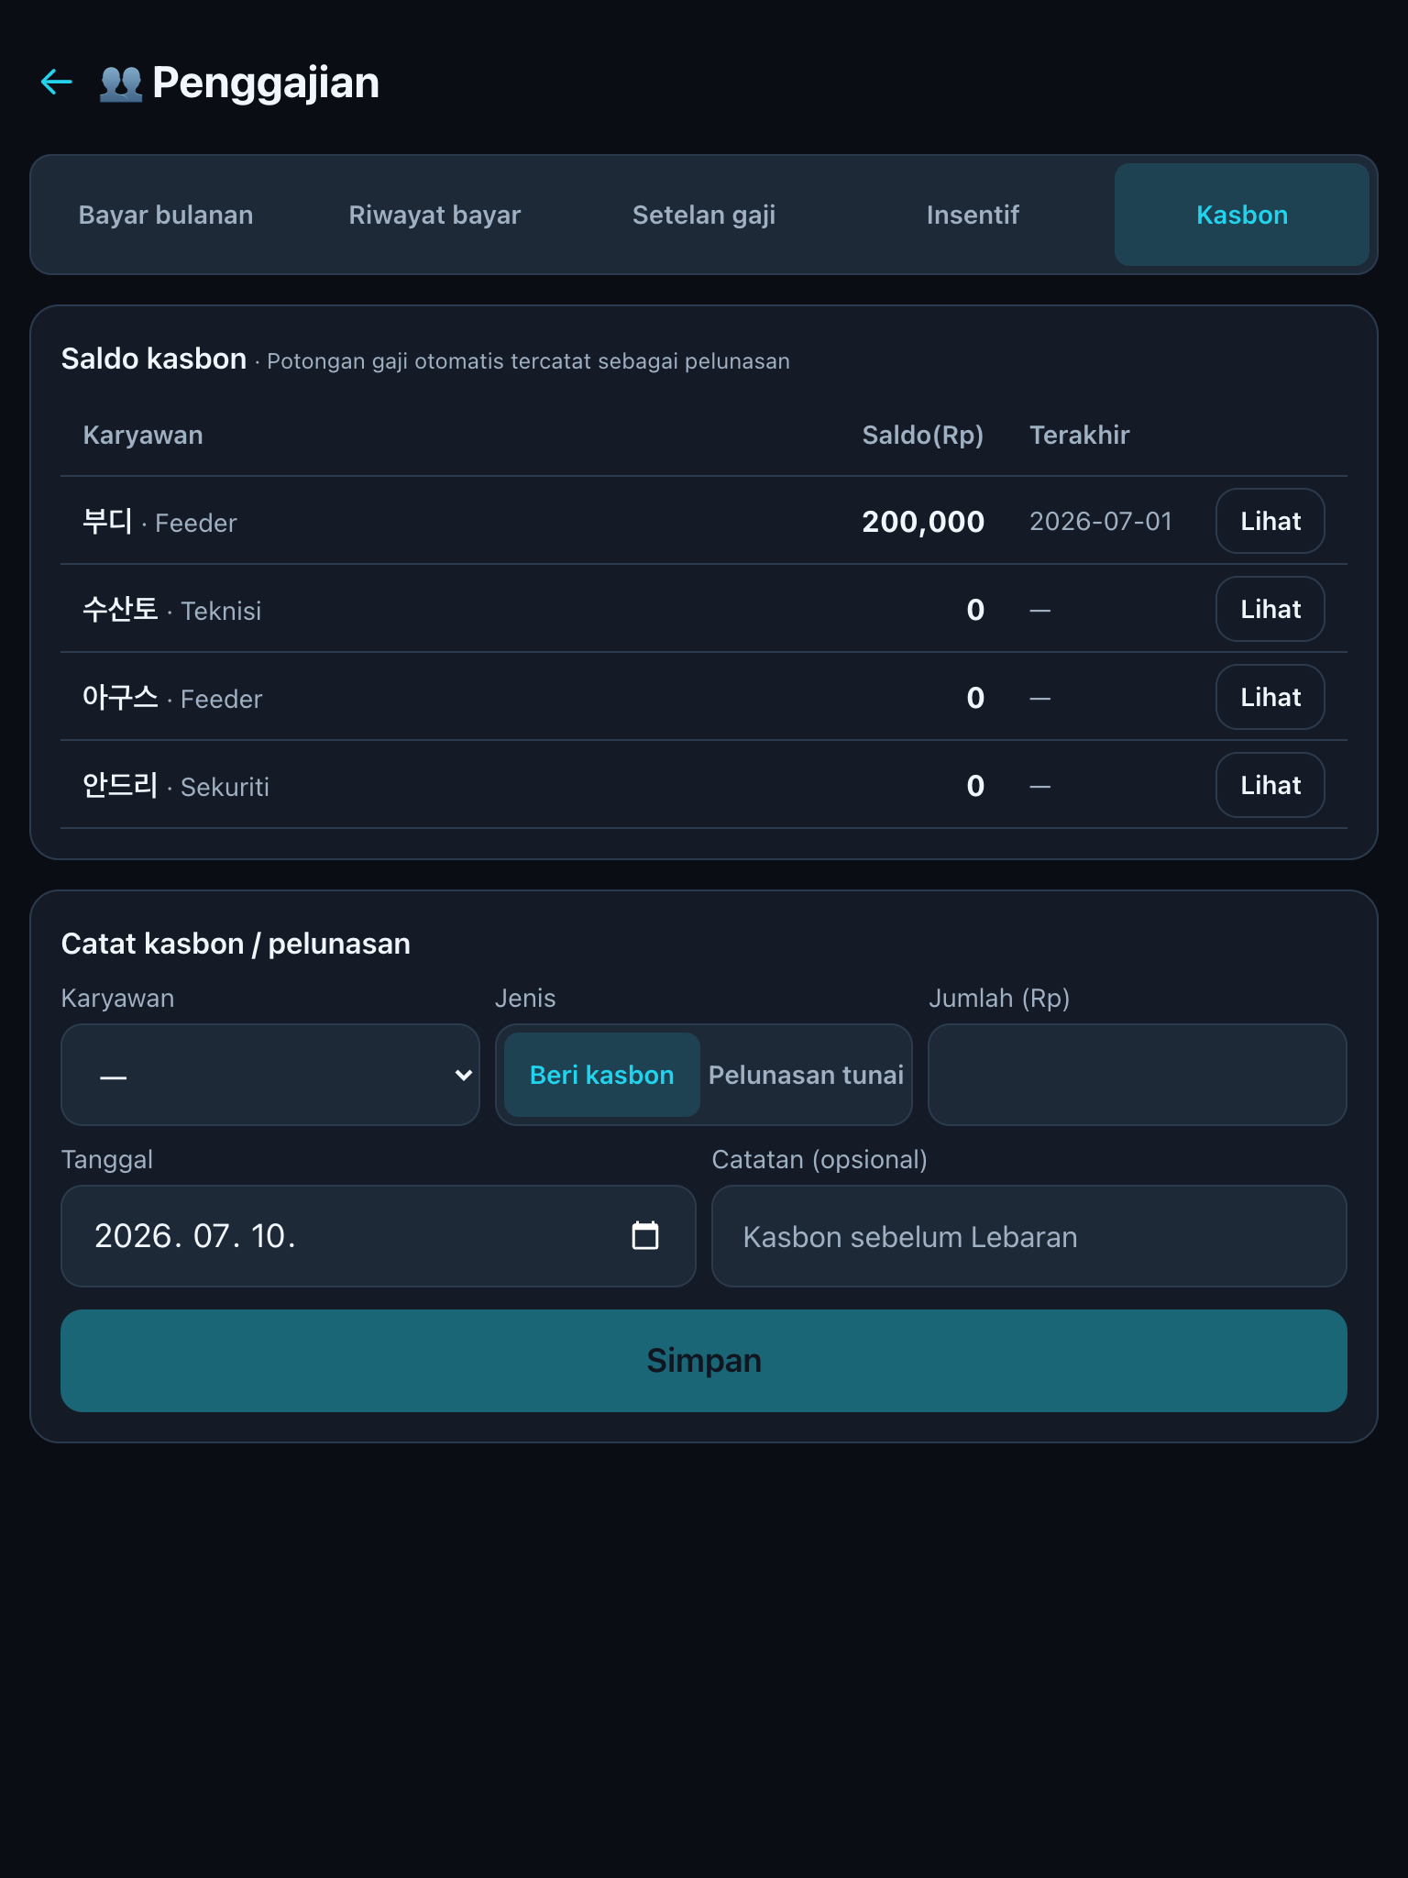Image resolution: width=1408 pixels, height=1878 pixels.
Task: Click the Saldo(Rp) column header
Action: click(x=922, y=435)
